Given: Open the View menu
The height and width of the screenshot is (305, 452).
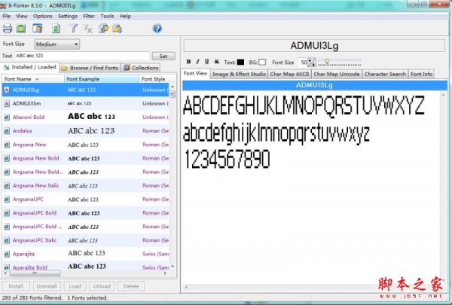Looking at the screenshot, I should [x=22, y=16].
